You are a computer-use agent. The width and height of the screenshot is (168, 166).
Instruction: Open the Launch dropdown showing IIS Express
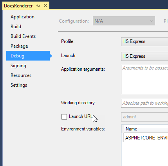(x=145, y=56)
